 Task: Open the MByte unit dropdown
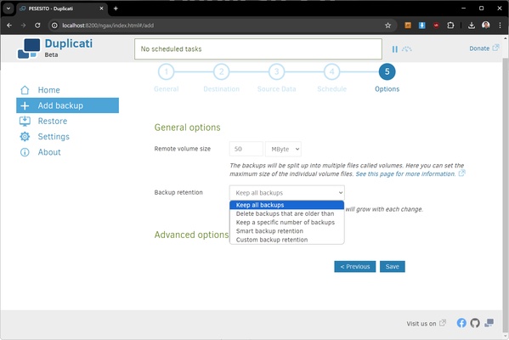click(283, 149)
